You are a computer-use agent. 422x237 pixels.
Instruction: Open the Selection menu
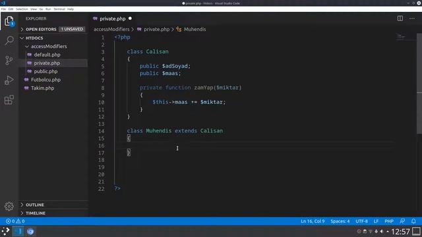click(x=22, y=9)
